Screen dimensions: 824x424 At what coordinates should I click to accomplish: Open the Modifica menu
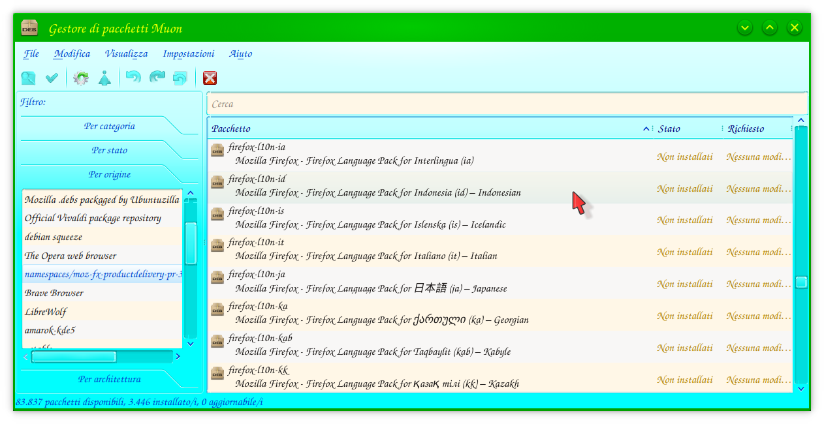[x=72, y=54]
